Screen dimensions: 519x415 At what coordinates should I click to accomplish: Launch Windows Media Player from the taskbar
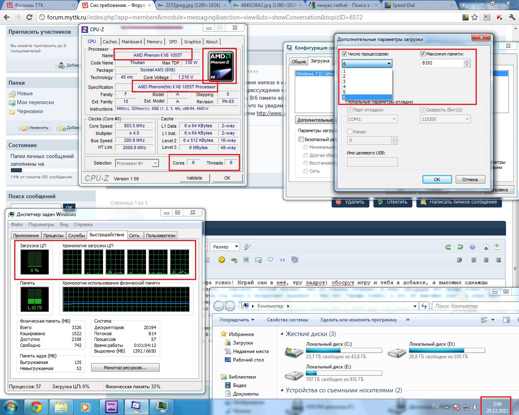pos(86,407)
